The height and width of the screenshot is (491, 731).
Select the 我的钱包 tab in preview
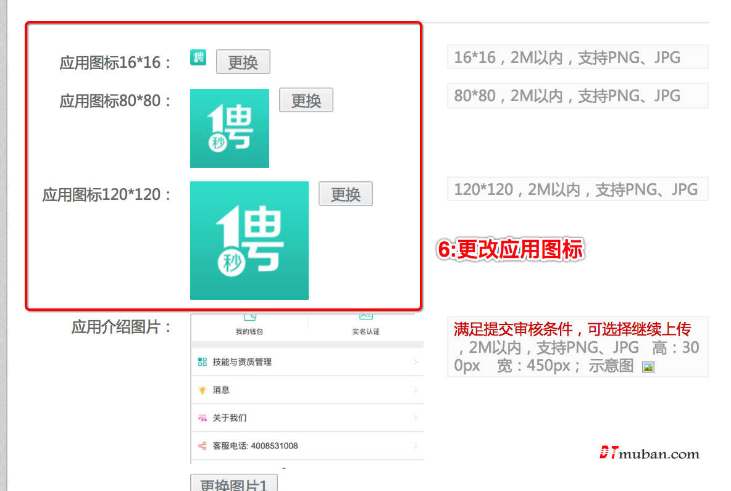click(249, 325)
